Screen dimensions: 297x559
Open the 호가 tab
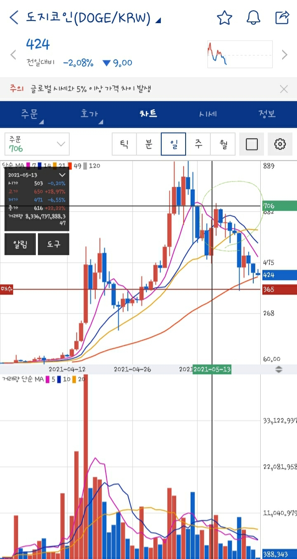tap(90, 114)
